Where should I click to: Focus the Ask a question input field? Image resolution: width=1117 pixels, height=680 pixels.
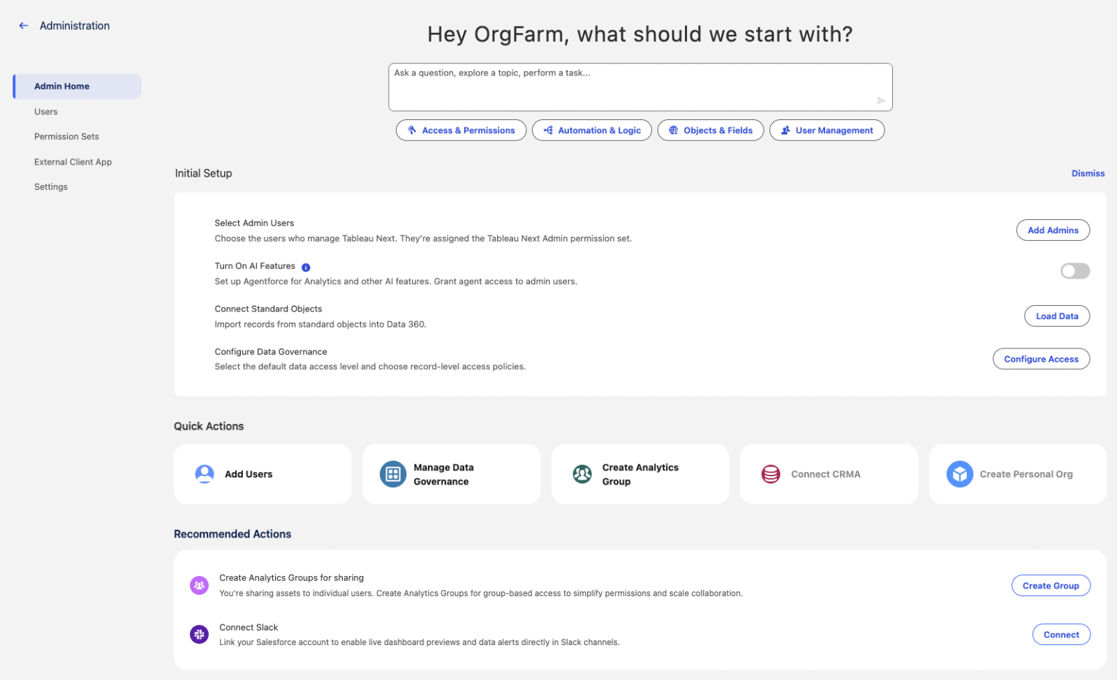click(x=640, y=87)
